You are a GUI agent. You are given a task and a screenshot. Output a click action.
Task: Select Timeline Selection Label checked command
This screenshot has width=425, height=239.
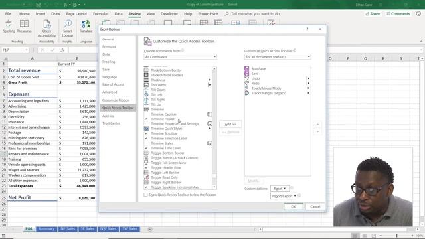(x=169, y=139)
